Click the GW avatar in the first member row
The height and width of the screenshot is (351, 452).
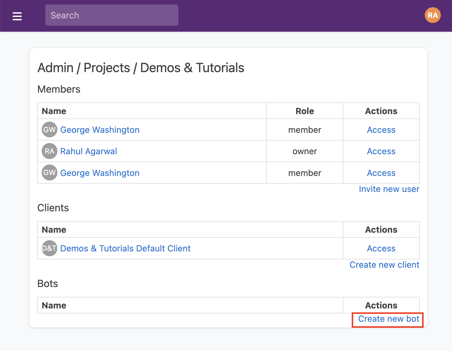pyautogui.click(x=50, y=130)
